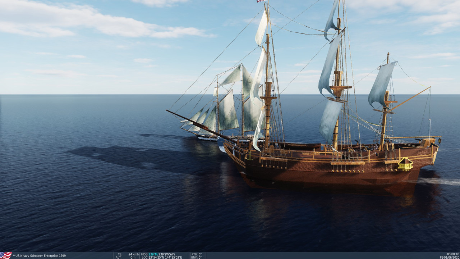460x259 pixels.
Task: Click the 'PTH: 0°' pitch readout
Action: point(196,254)
